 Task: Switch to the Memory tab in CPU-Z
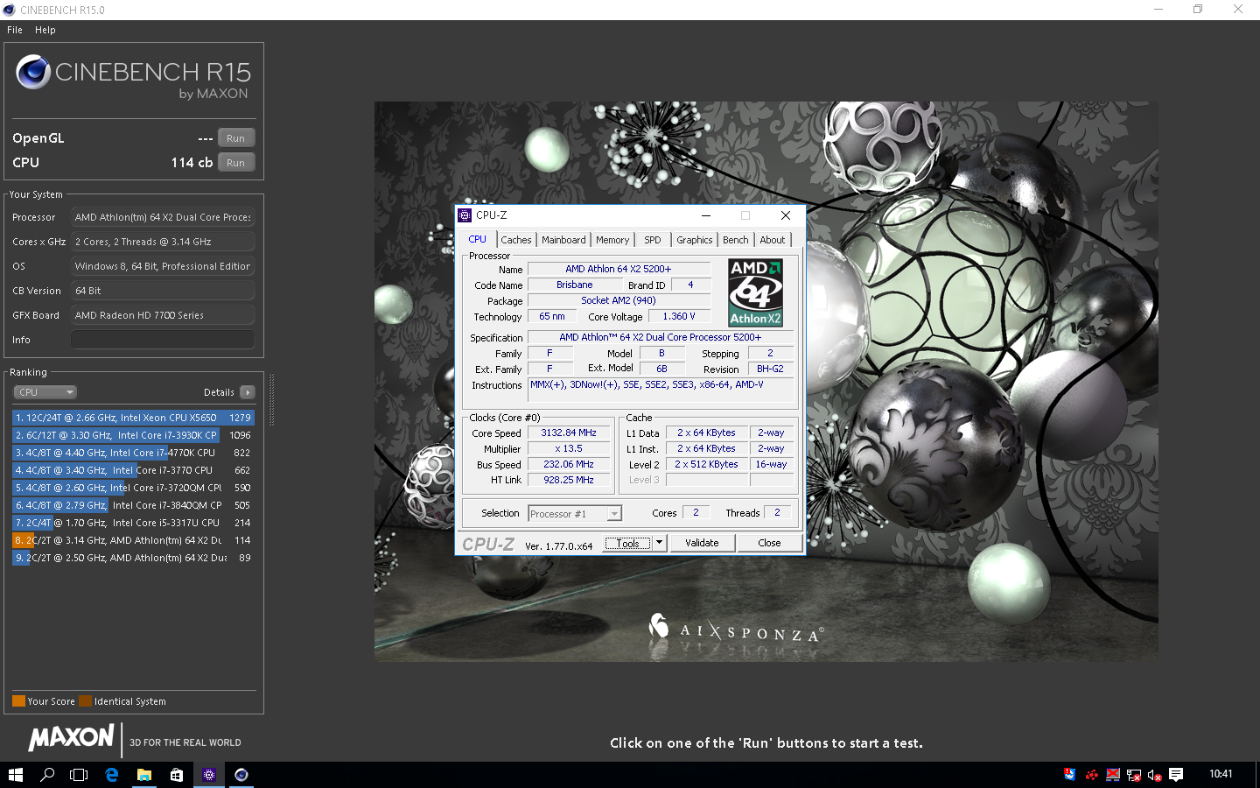[x=612, y=240]
